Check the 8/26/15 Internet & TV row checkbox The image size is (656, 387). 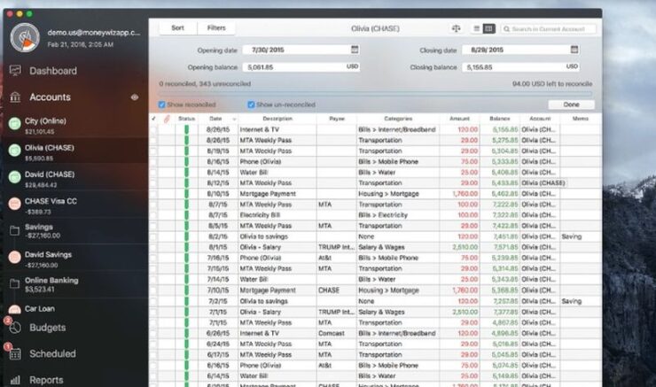click(x=153, y=129)
